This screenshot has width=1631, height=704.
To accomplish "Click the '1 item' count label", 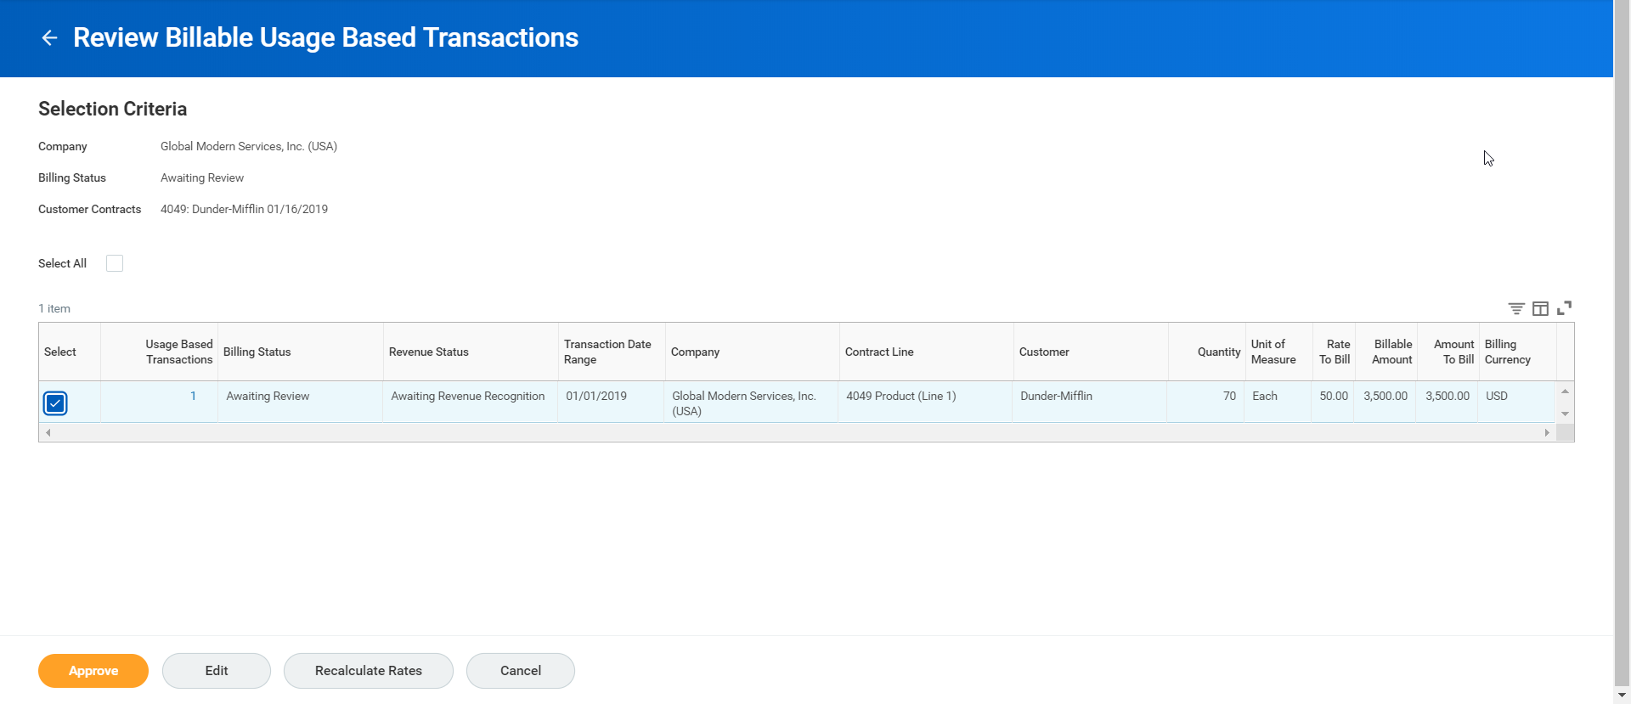I will coord(54,308).
